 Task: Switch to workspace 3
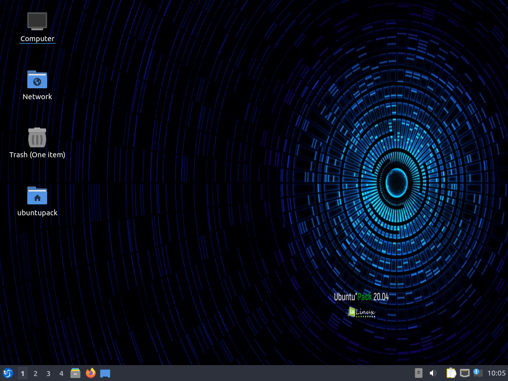[x=48, y=373]
